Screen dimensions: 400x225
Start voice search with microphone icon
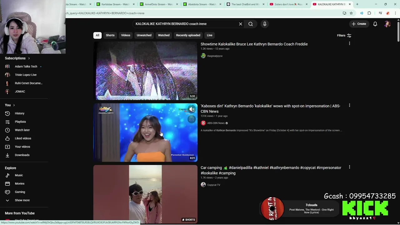[265, 24]
